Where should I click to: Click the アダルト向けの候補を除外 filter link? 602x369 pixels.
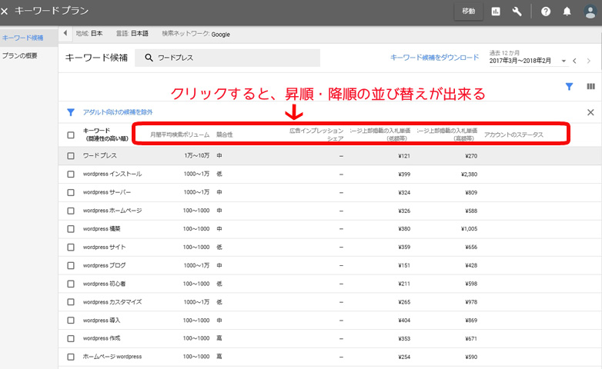[x=118, y=112]
